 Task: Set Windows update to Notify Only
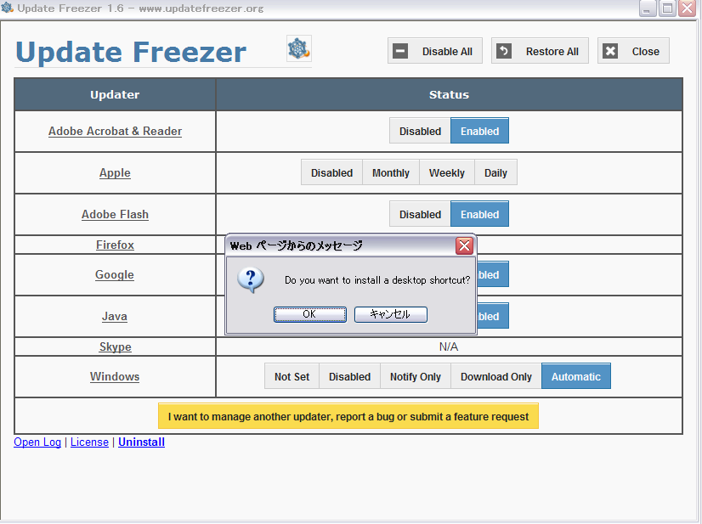click(416, 376)
